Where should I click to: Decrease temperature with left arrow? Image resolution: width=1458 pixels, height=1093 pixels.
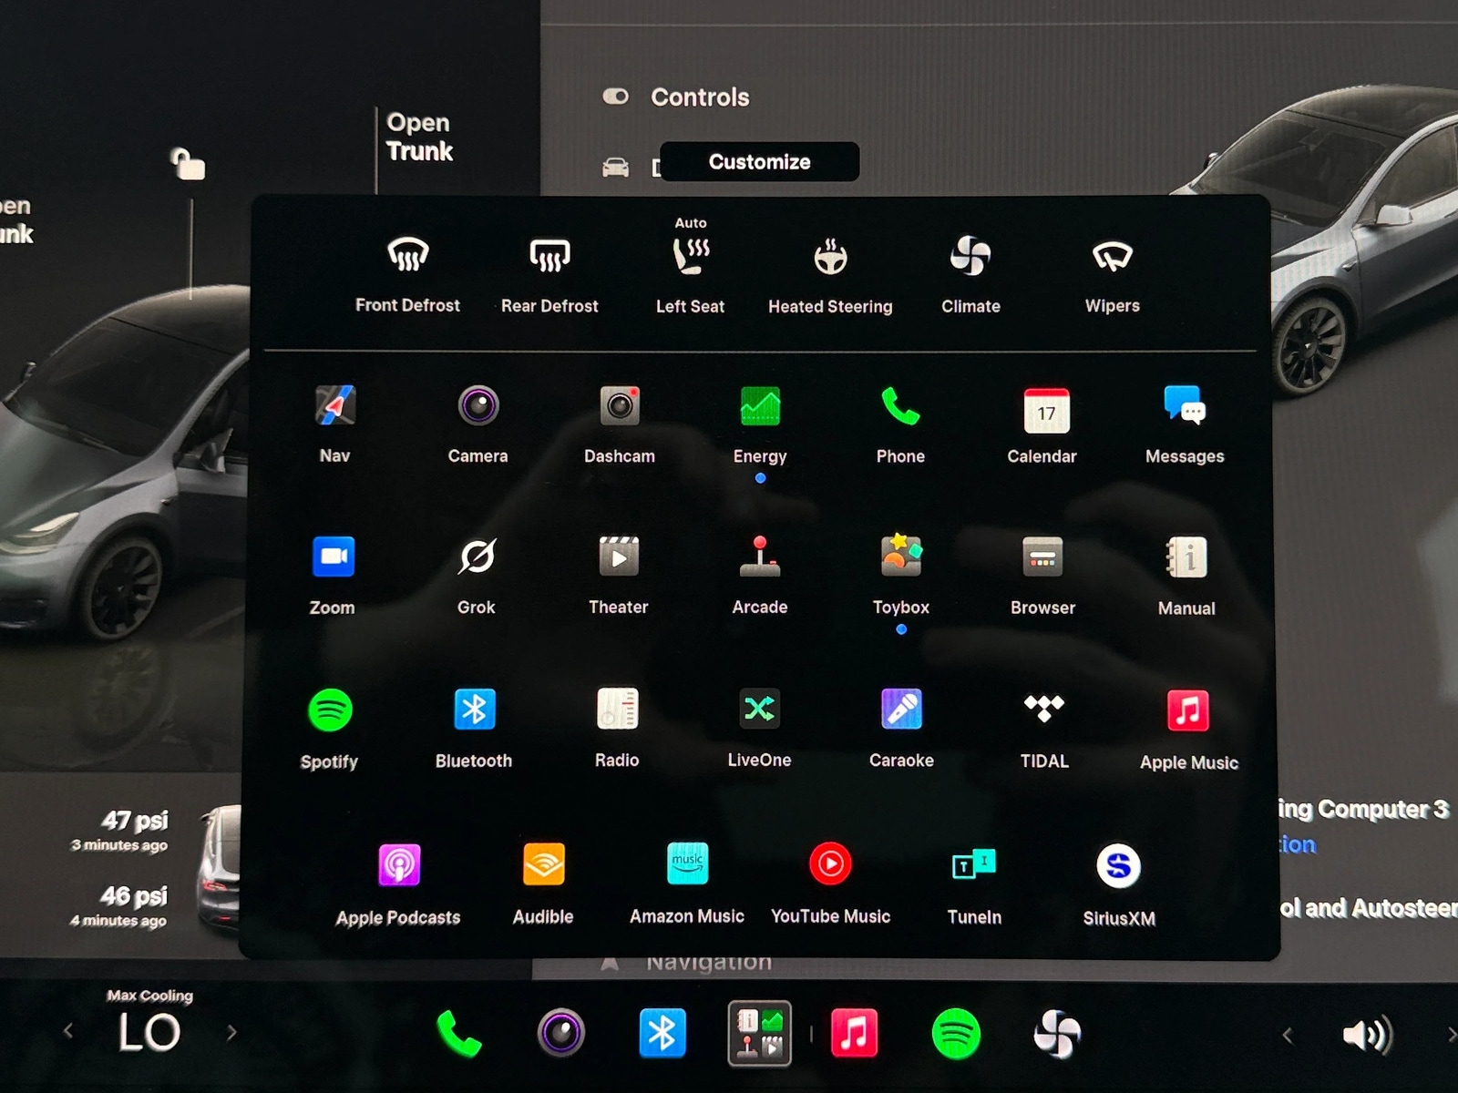[x=68, y=1032]
